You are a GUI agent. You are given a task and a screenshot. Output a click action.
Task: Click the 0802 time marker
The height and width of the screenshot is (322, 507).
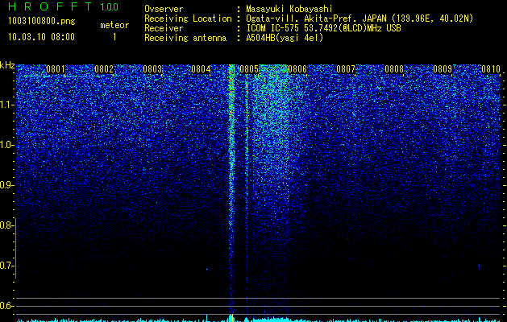pos(104,69)
